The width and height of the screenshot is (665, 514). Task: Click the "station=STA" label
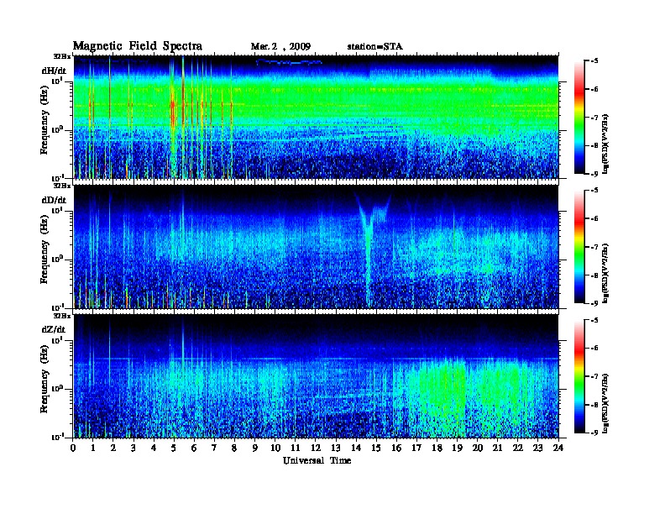[374, 47]
